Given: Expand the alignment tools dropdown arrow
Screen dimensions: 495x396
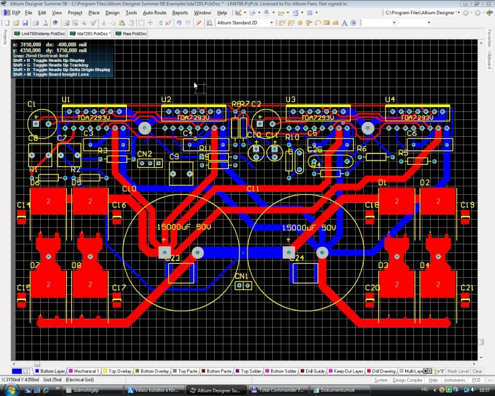Looking at the screenshot, I should point(259,13).
